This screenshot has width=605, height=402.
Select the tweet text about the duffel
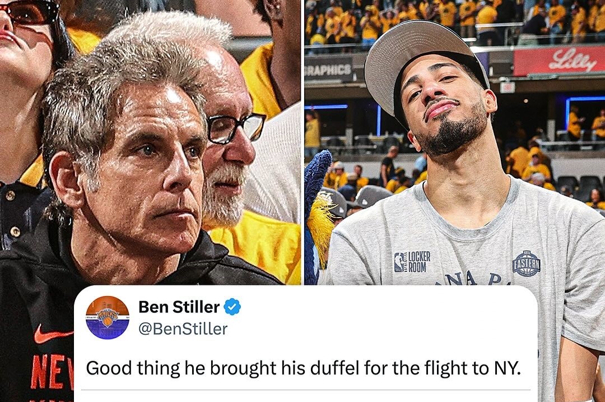(x=303, y=368)
